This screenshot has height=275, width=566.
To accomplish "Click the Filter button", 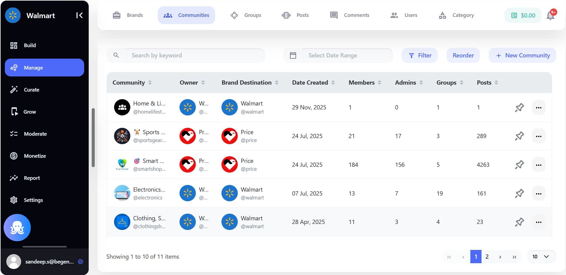I will [420, 55].
